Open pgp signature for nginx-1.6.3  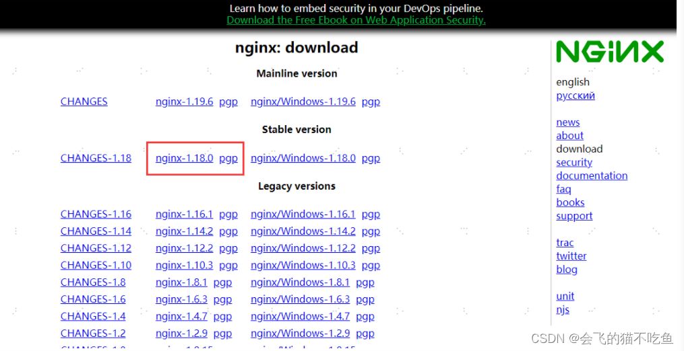point(222,300)
